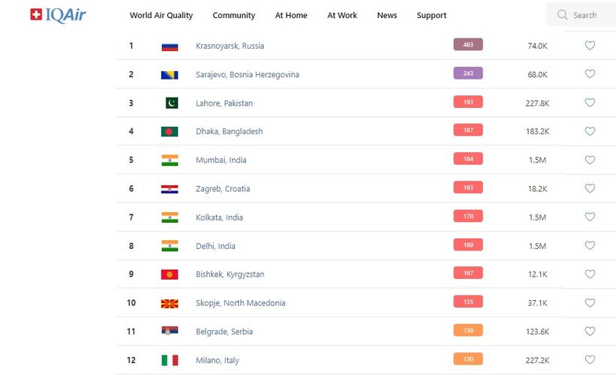Click the Pakistan flag icon
The height and width of the screenshot is (375, 616).
[172, 103]
